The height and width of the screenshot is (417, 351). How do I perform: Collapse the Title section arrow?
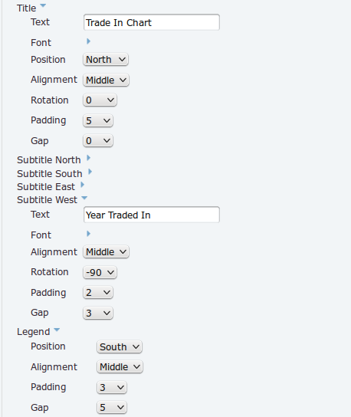coord(43,5)
